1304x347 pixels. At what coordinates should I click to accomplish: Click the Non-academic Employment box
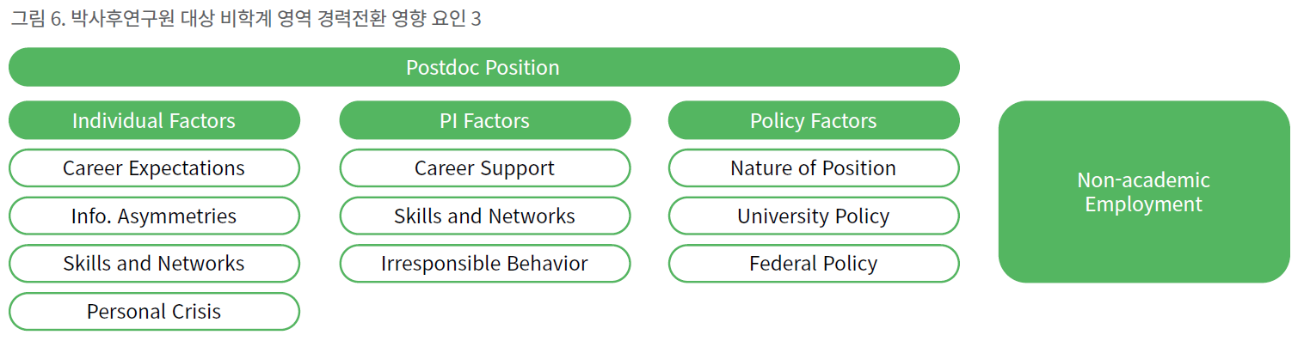(x=1144, y=192)
